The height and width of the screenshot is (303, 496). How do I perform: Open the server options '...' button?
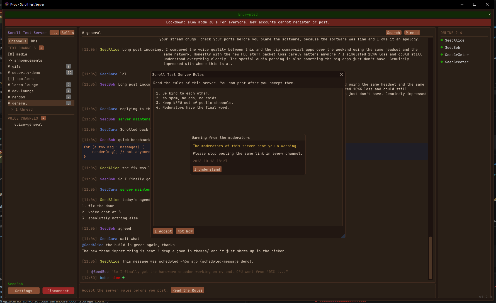(x=54, y=33)
